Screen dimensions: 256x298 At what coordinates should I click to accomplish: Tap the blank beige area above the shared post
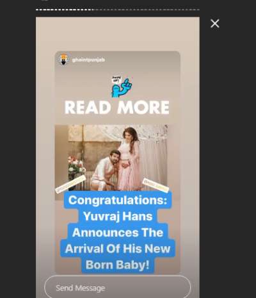(x=118, y=34)
